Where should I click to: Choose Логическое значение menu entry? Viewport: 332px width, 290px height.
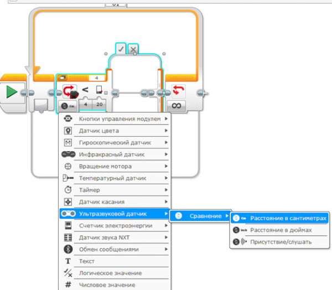tap(115, 273)
